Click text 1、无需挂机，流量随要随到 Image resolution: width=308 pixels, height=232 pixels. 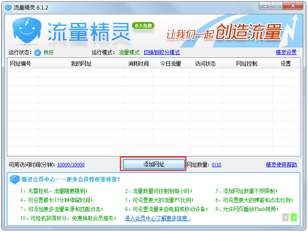pos(54,191)
